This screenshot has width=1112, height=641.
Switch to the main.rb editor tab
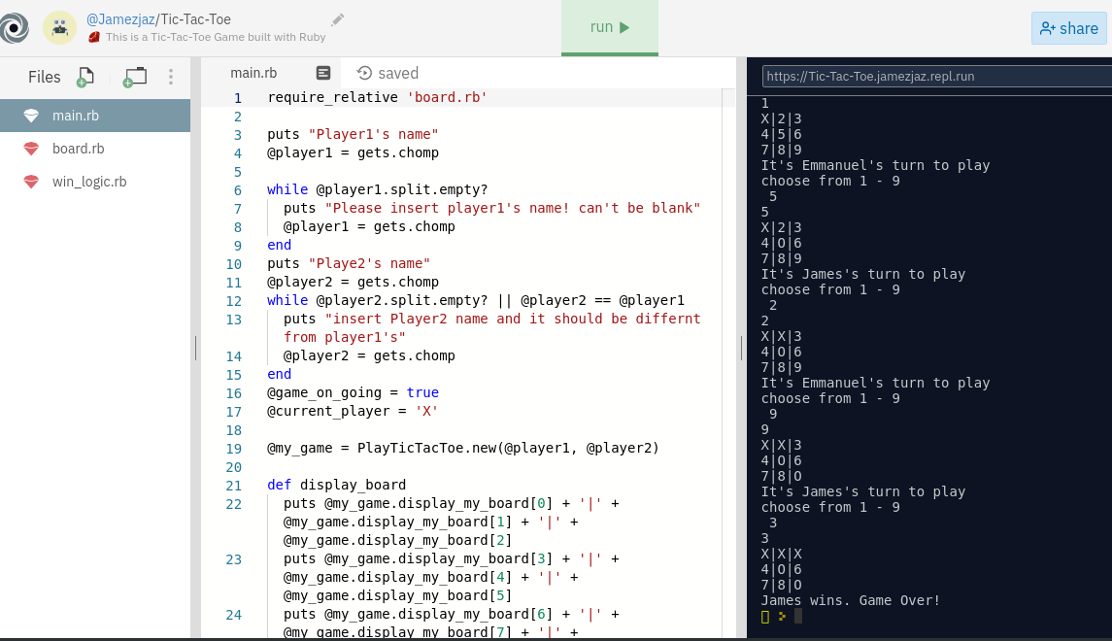253,73
